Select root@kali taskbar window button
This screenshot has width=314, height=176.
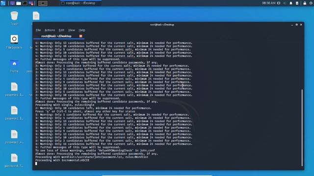pyautogui.click(x=80, y=3)
